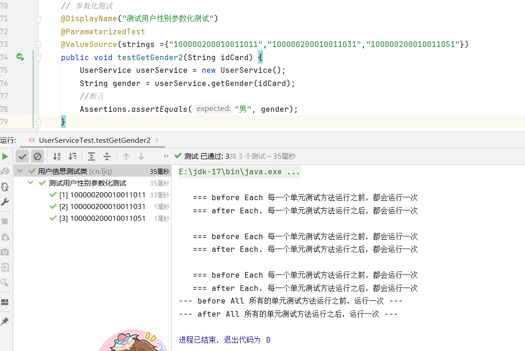This screenshot has height=351, width=525.
Task: Click @ParameterizedTest annotation in editor
Action: (x=103, y=31)
